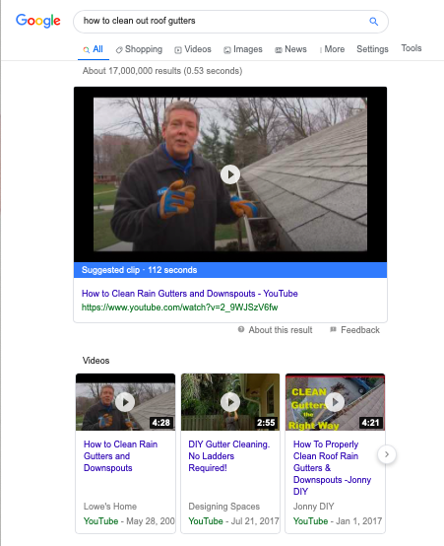This screenshot has height=546, width=444.
Task: Click the Google logo
Action: point(38,21)
